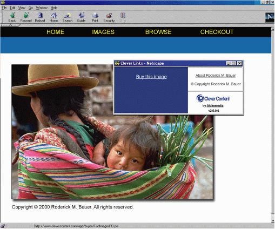Follow the Buy this image link

coord(151,77)
